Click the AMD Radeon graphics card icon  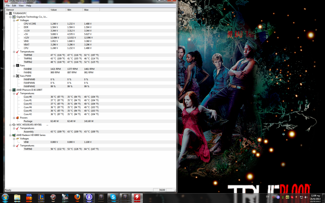tap(14, 135)
